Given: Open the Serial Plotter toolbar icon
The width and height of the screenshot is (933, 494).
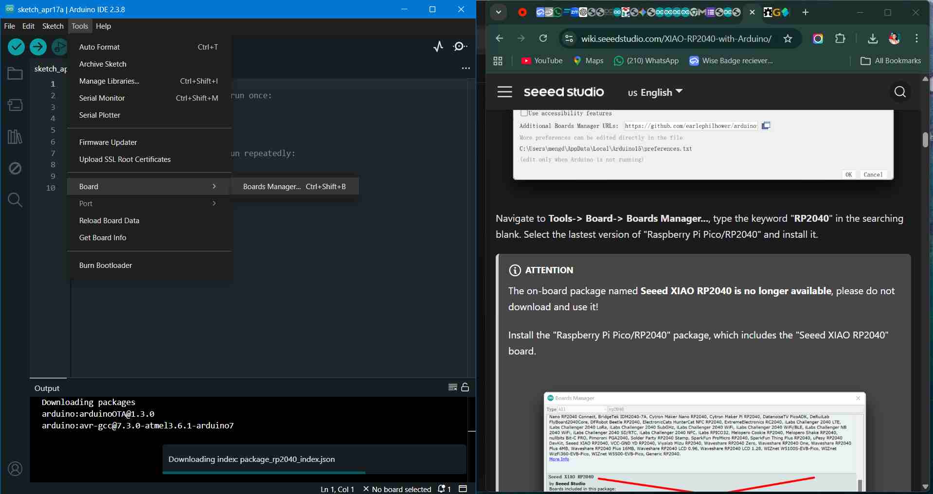Looking at the screenshot, I should [438, 46].
